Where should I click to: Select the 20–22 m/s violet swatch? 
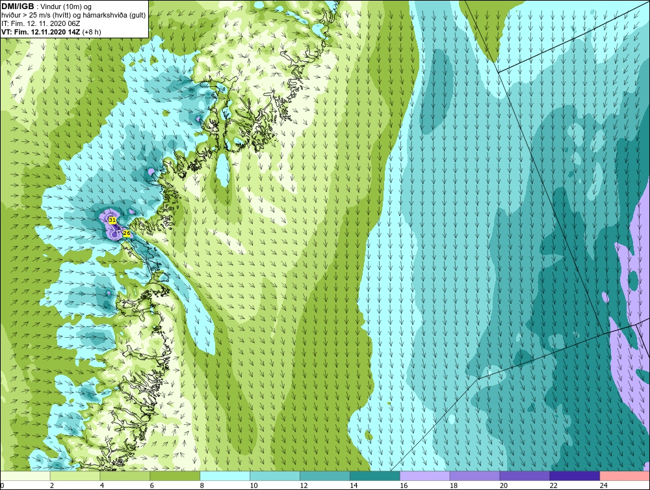pos(525,476)
